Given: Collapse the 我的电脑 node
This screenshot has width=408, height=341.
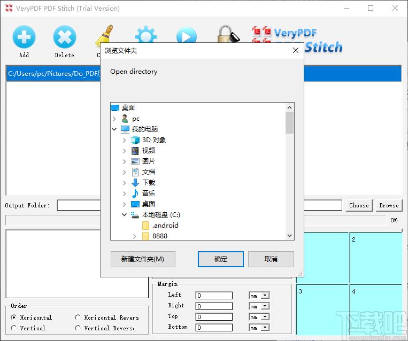Looking at the screenshot, I should click(x=114, y=129).
